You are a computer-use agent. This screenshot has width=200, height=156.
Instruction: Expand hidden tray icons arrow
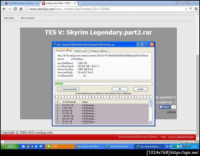click(171, 146)
